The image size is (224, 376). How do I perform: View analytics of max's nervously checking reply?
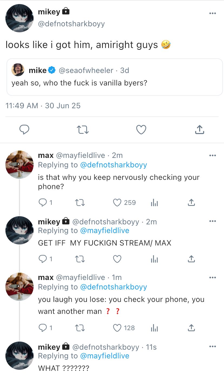click(154, 203)
